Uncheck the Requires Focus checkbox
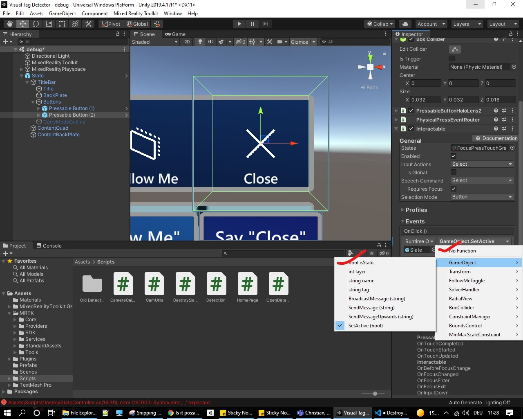 click(x=454, y=189)
